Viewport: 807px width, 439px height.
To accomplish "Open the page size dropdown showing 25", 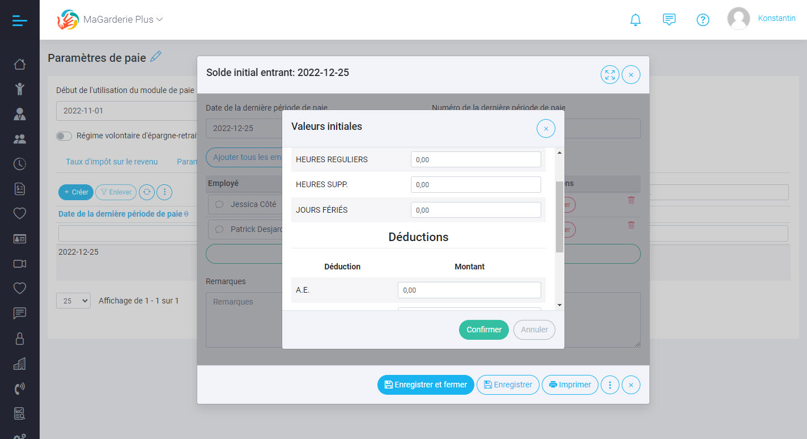I will 73,300.
